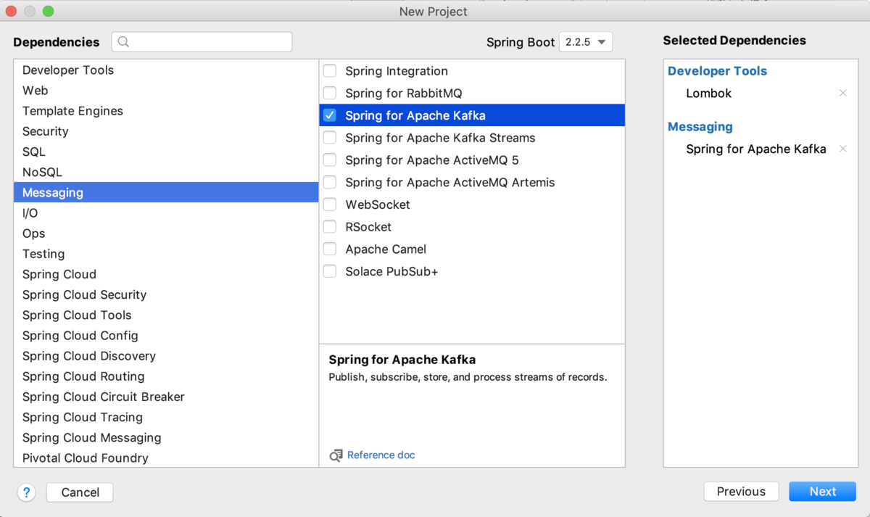Screen dimensions: 870x517
Task: Click the help question mark icon
Action: pos(27,492)
